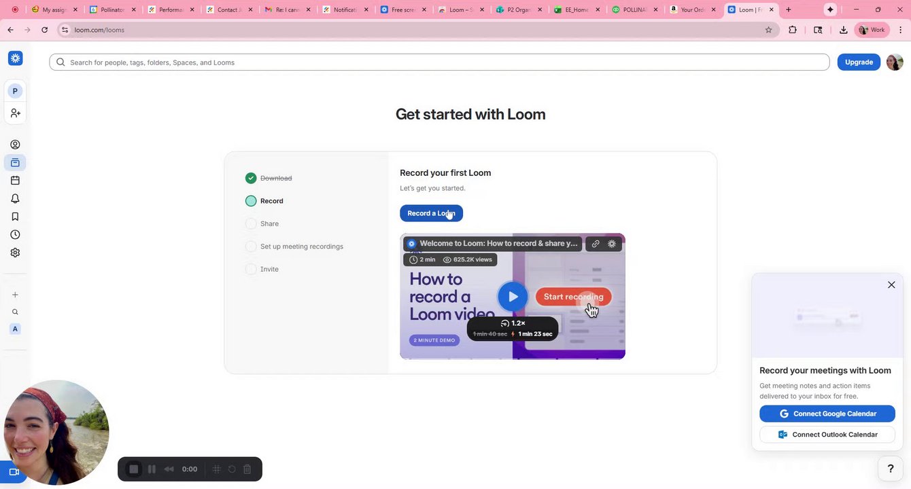Image resolution: width=911 pixels, height=489 pixels.
Task: Click Connect Google Calendar
Action: pos(827,414)
